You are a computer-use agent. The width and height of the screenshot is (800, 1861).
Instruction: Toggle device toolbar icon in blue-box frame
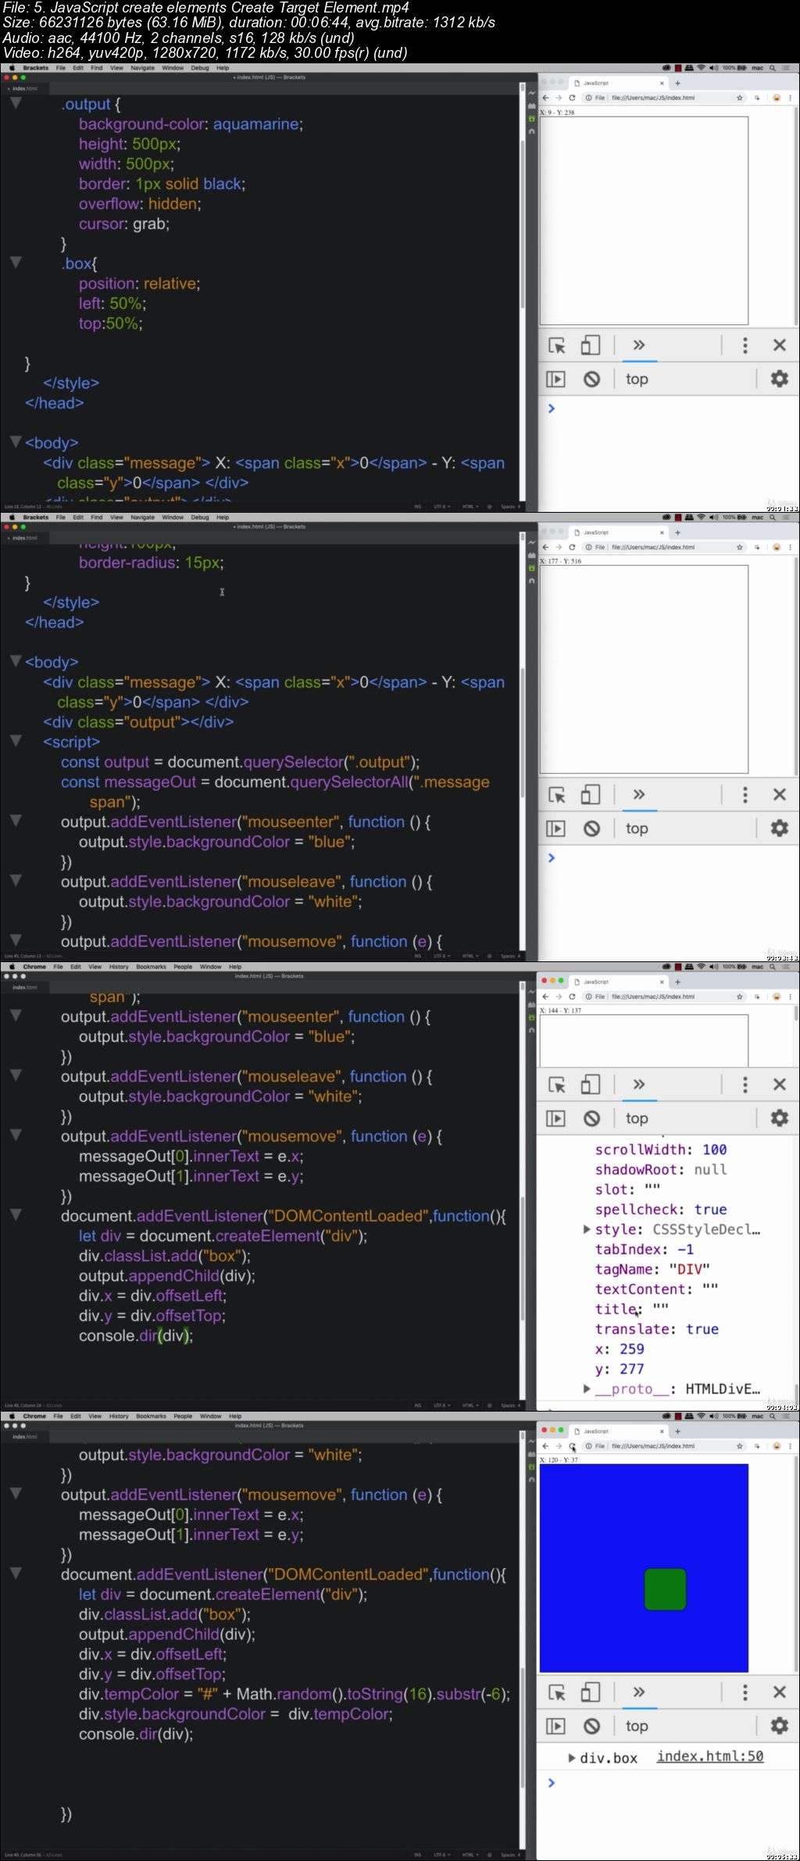click(x=591, y=1692)
